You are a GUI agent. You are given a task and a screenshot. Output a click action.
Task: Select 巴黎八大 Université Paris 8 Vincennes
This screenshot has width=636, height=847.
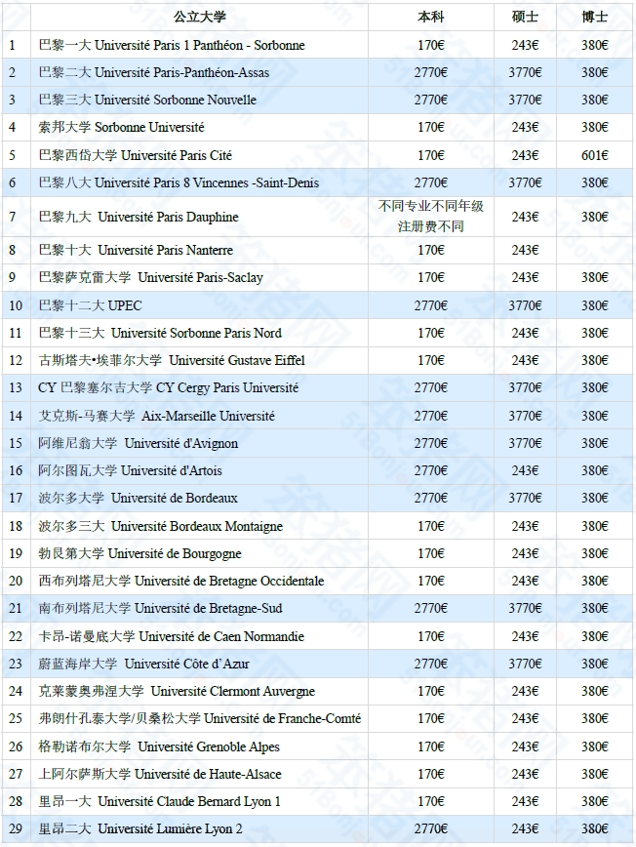click(x=179, y=182)
